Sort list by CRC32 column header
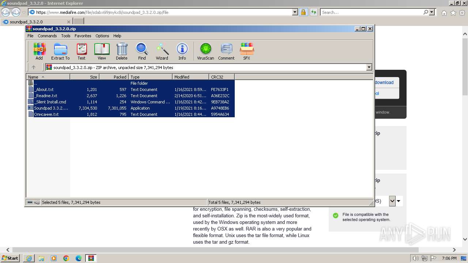 click(222, 77)
